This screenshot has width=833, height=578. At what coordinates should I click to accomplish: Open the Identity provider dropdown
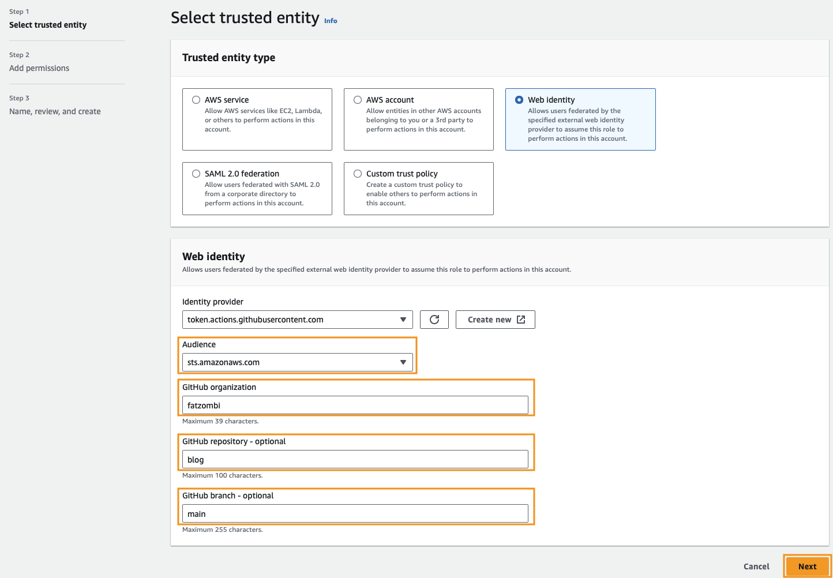[298, 320]
